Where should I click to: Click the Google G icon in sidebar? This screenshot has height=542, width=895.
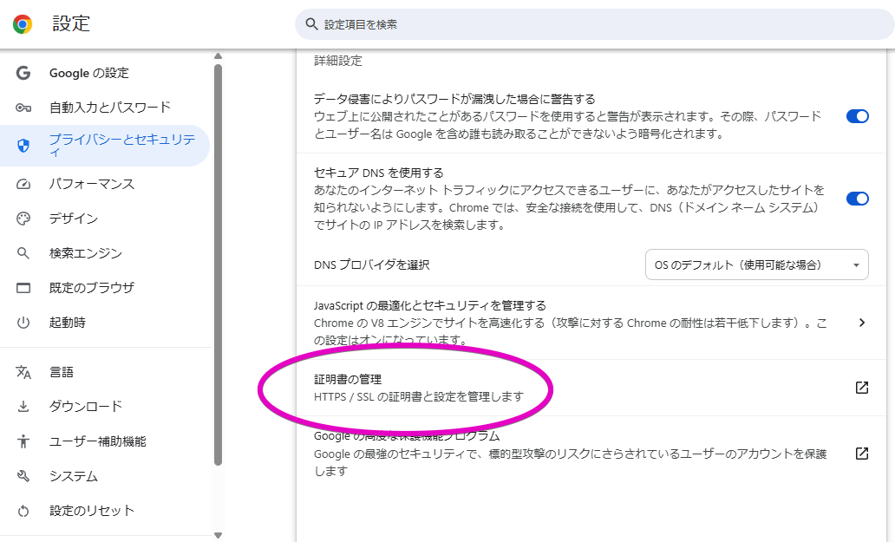pos(23,73)
